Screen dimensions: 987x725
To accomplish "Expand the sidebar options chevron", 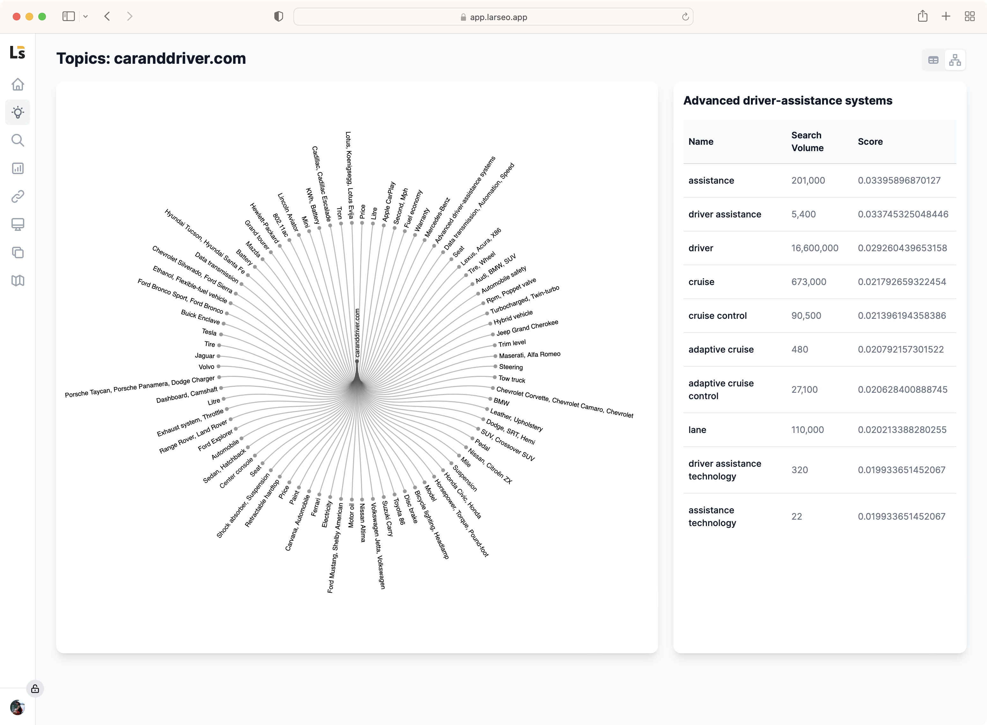I will point(85,17).
